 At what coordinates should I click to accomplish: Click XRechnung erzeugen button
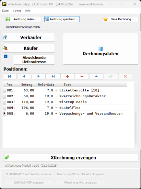point(71,157)
